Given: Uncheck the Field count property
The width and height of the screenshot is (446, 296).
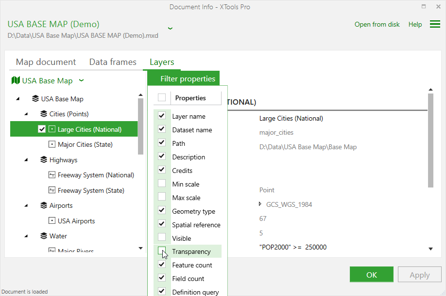Looking at the screenshot, I should [162, 278].
